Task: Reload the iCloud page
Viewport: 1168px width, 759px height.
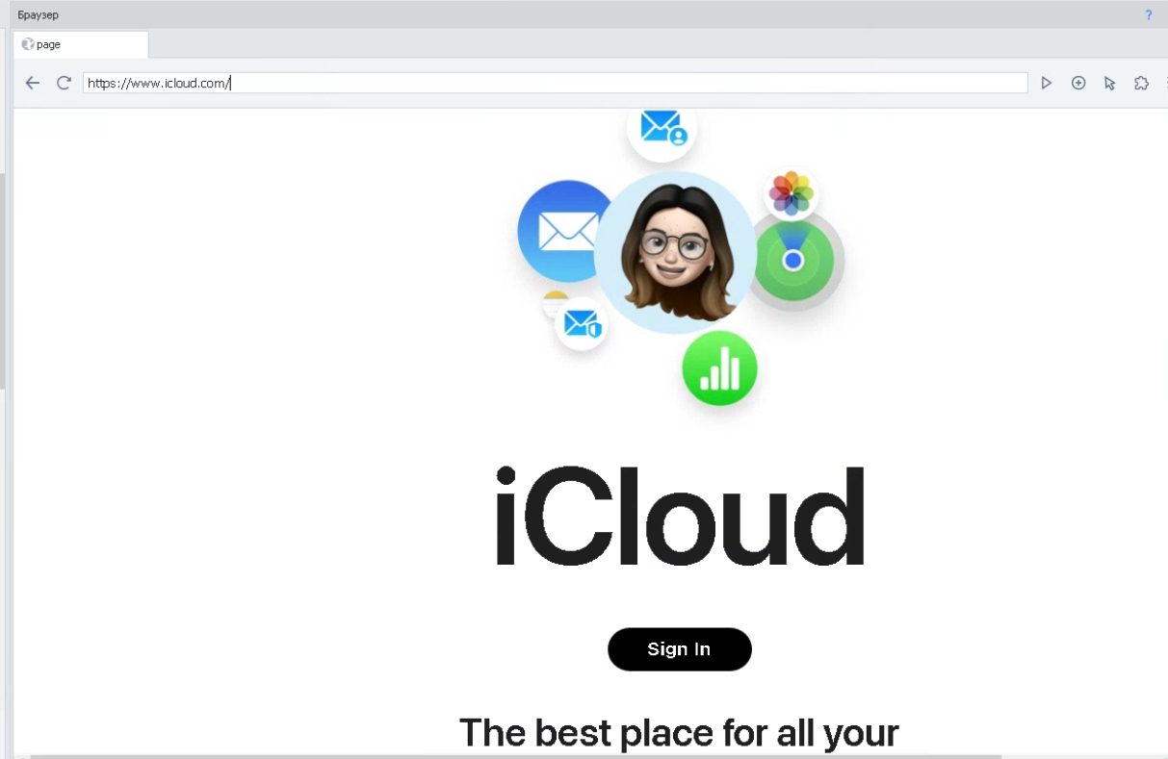Action: (64, 83)
